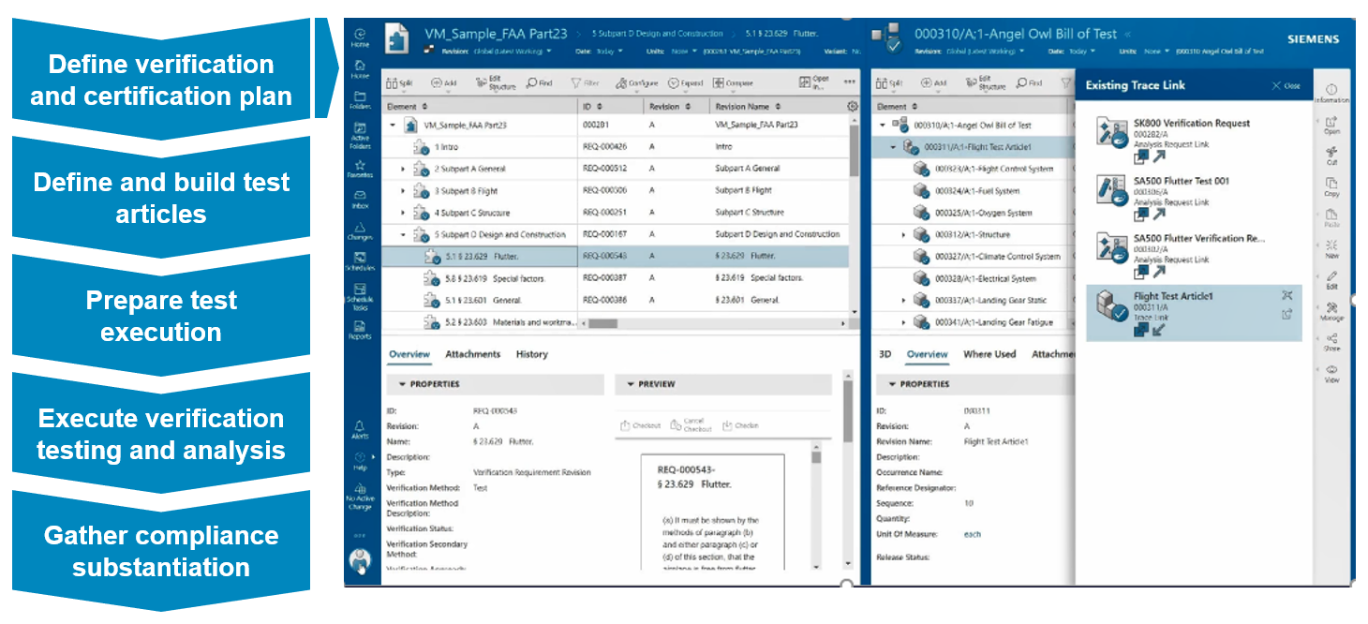Open the Information panel icon

(1331, 93)
